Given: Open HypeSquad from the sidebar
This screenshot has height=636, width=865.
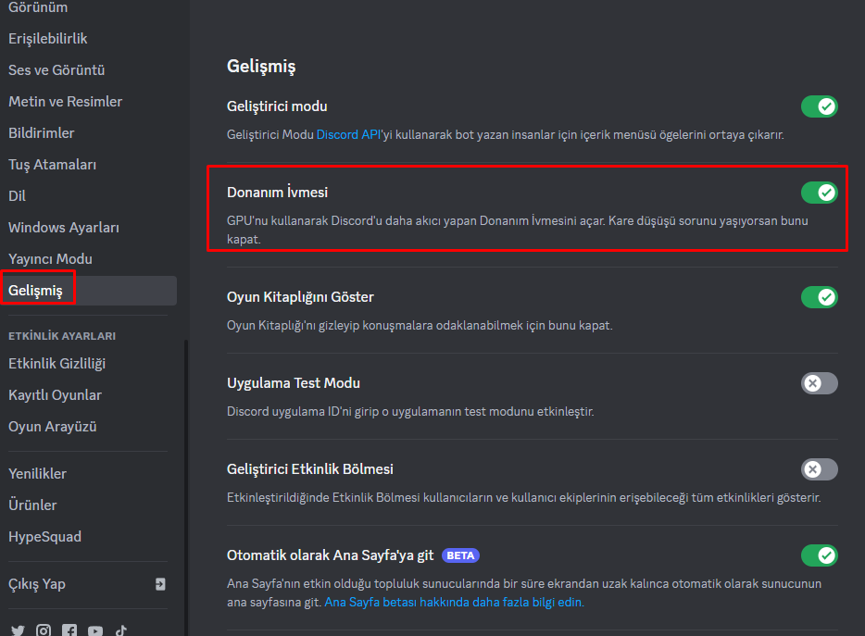Looking at the screenshot, I should pyautogui.click(x=44, y=537).
